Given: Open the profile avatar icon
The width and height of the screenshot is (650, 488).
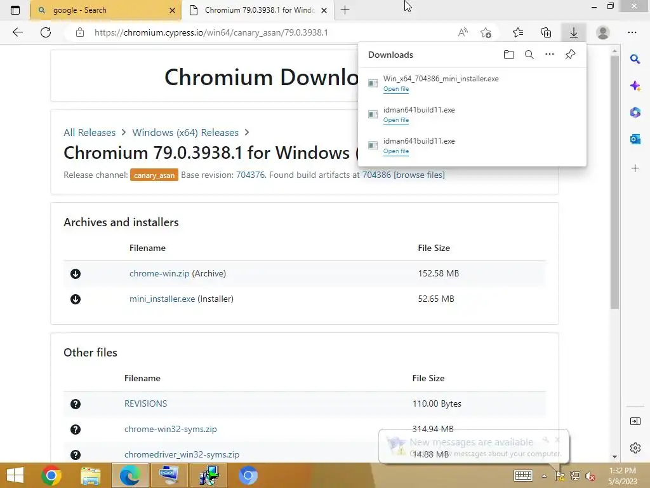Looking at the screenshot, I should [603, 32].
